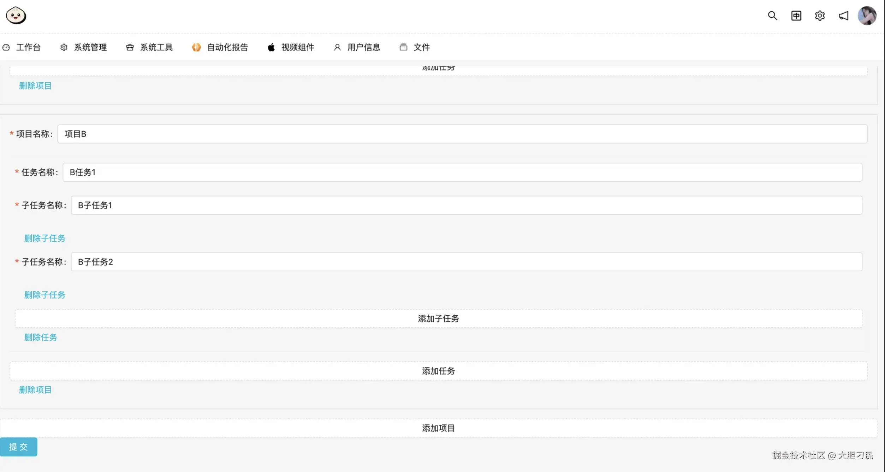
Task: Click the user avatar photo
Action: coord(867,16)
